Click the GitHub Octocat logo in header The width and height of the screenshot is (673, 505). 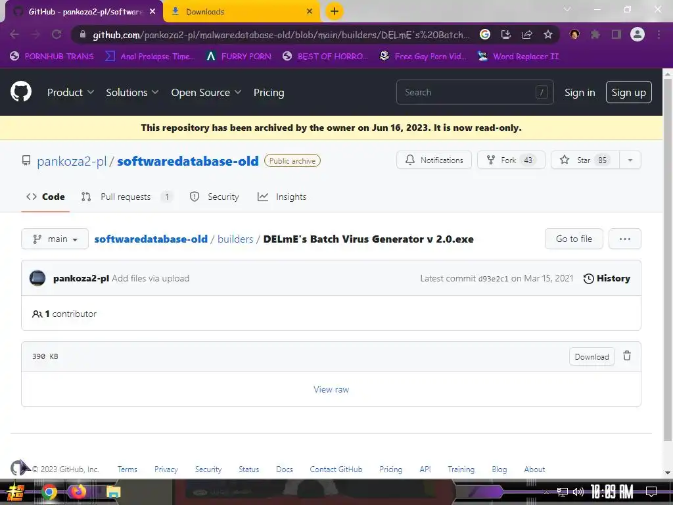pos(21,92)
